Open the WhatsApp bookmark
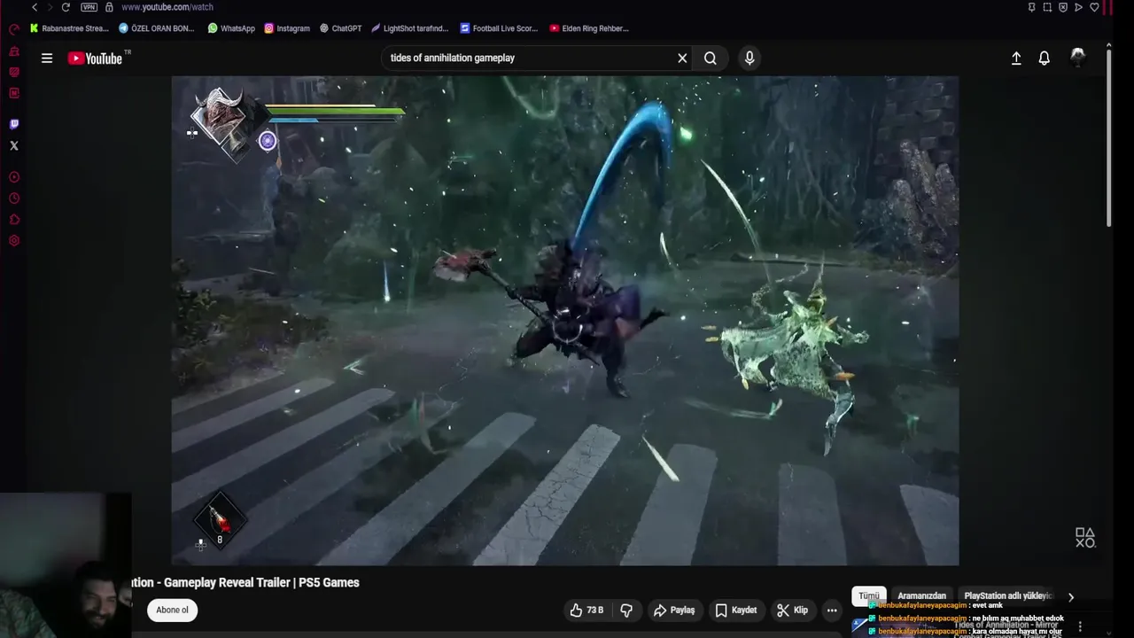Screen dimensions: 1134x638 tap(231, 28)
